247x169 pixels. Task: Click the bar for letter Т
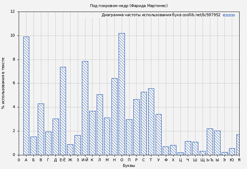(151, 121)
